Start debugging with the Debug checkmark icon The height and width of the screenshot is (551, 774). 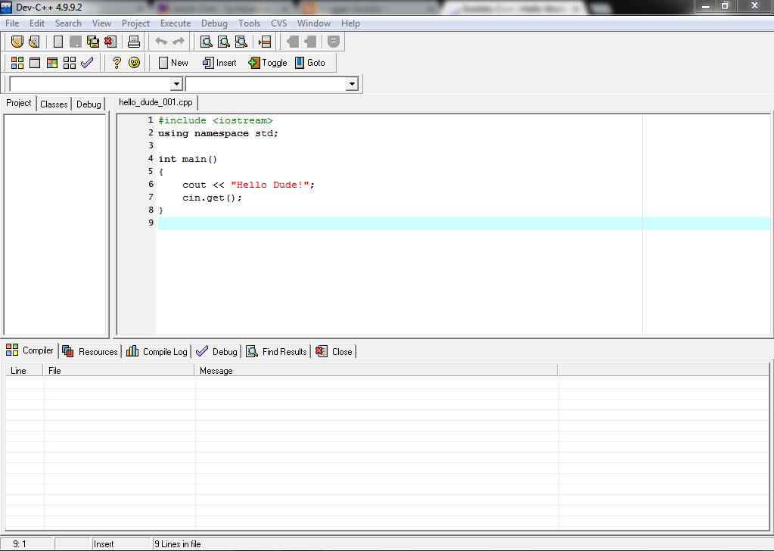pos(86,63)
